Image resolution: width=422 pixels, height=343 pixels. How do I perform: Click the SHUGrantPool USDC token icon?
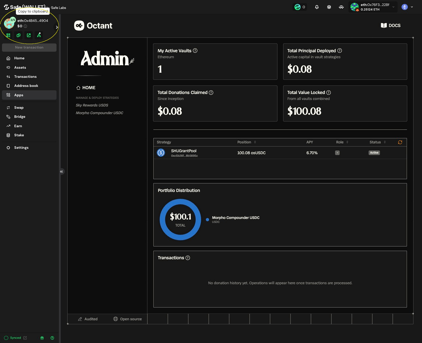[161, 153]
